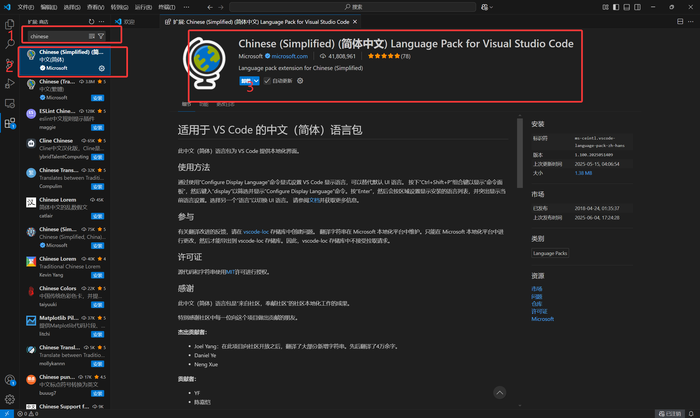The width and height of the screenshot is (700, 418).
Task: Open the Explorer view in activity bar
Action: [10, 25]
